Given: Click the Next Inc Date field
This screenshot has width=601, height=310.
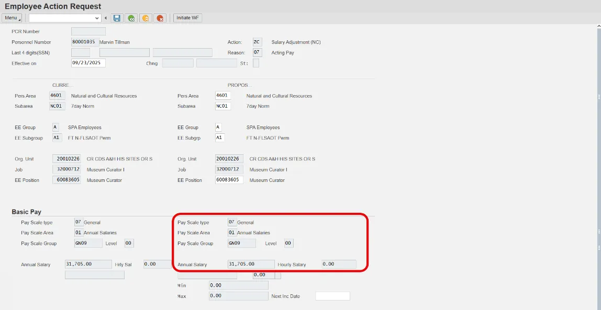Looking at the screenshot, I should (332, 296).
